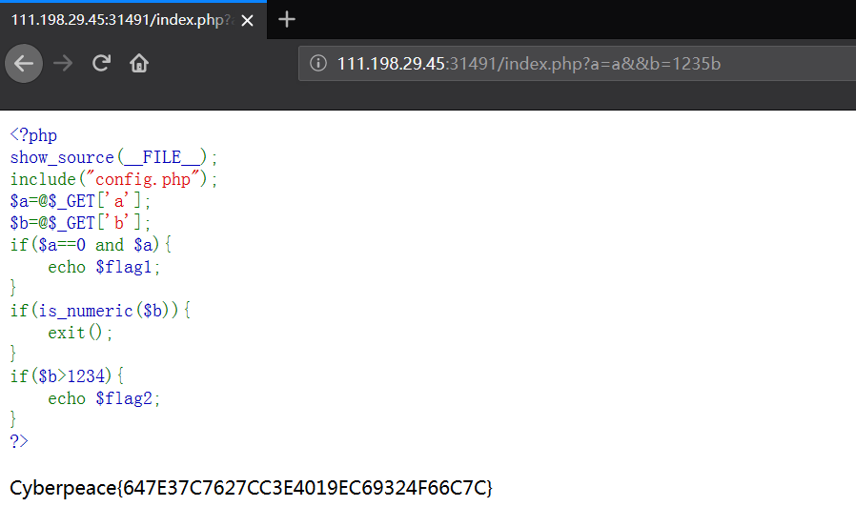
Task: Go back to the previous page
Action: click(x=24, y=64)
